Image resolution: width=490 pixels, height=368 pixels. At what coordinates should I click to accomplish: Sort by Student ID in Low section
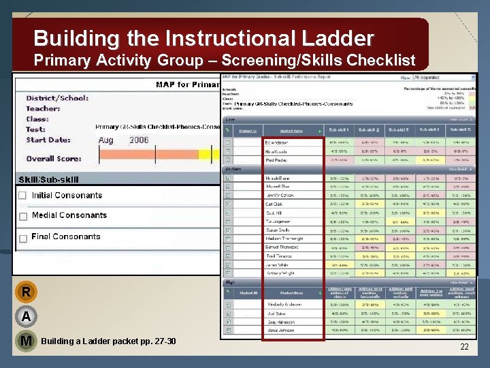pos(248,131)
